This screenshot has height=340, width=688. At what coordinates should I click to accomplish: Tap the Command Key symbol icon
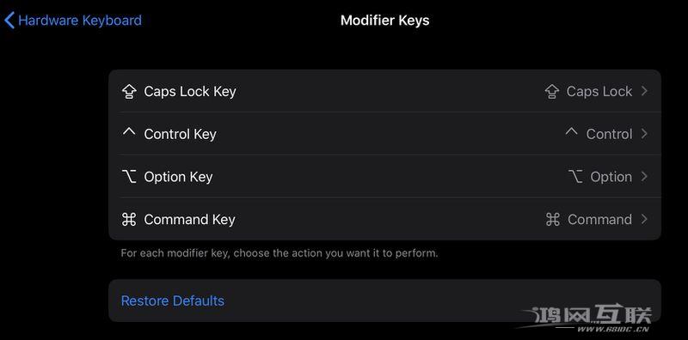[128, 220]
